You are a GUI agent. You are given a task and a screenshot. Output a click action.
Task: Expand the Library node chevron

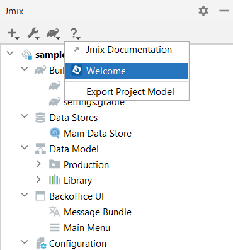[38, 179]
